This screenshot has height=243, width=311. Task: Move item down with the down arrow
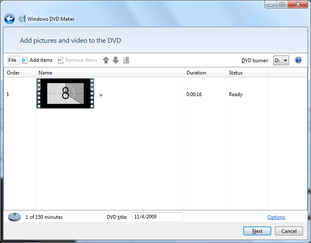click(x=116, y=60)
